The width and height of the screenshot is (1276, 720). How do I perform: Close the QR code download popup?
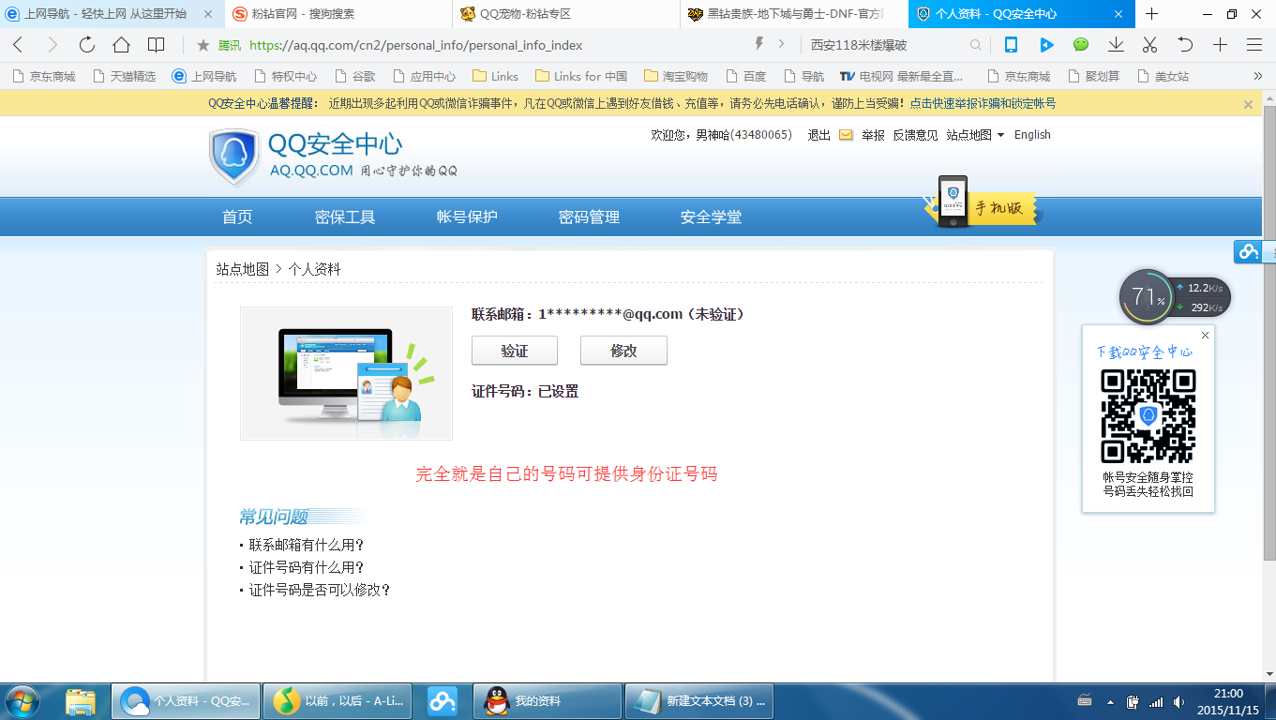pos(1205,335)
